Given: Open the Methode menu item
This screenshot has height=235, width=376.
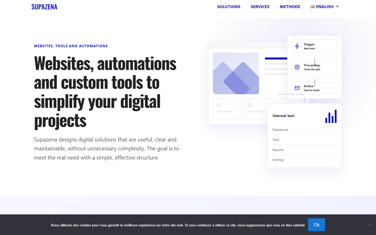Looking at the screenshot, I should point(290,7).
